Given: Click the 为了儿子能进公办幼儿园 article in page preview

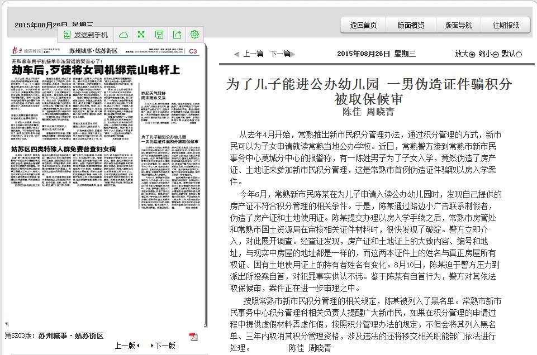Looking at the screenshot, I should (169, 139).
